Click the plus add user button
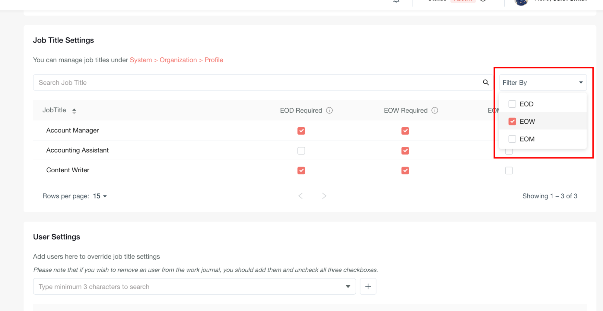The width and height of the screenshot is (603, 311). [x=368, y=286]
